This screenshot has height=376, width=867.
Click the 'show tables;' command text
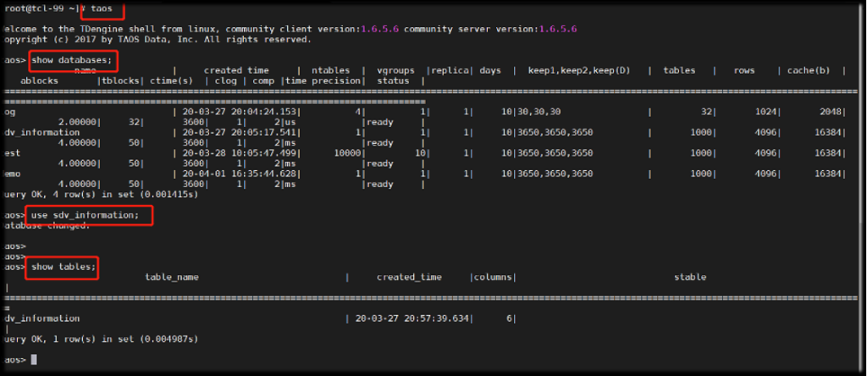click(x=64, y=267)
